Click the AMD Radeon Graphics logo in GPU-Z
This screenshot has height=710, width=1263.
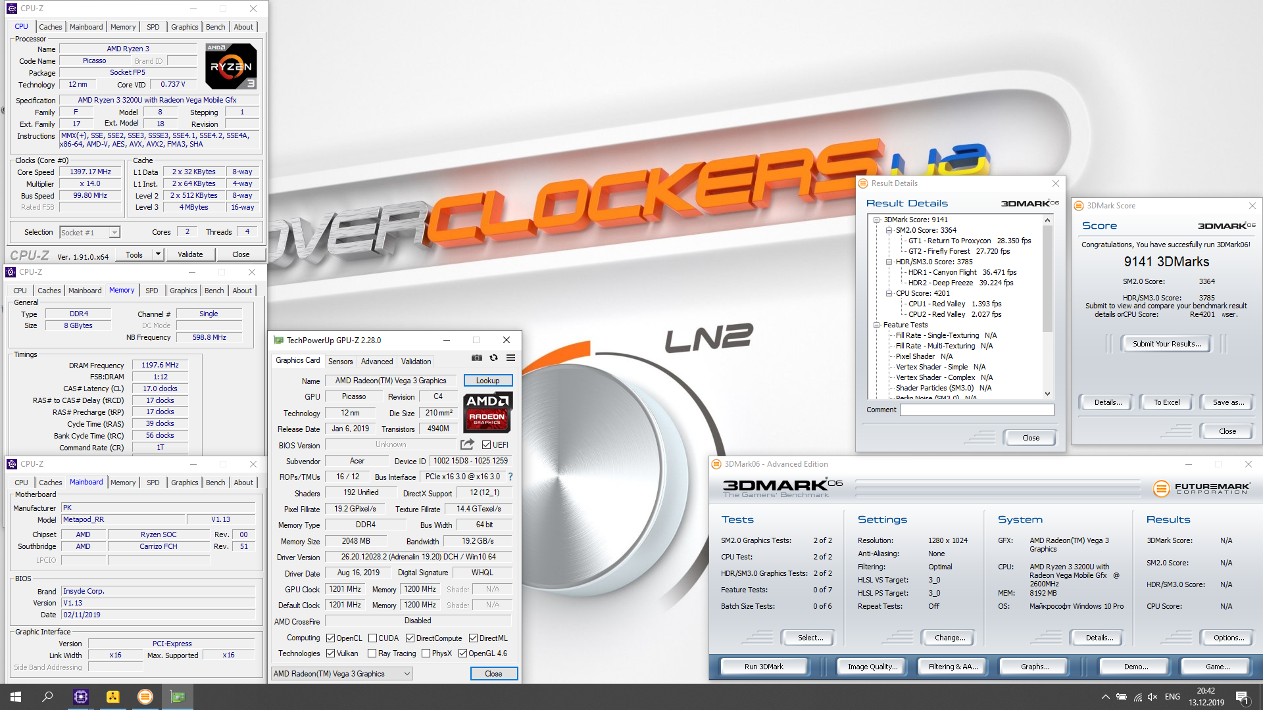click(487, 412)
